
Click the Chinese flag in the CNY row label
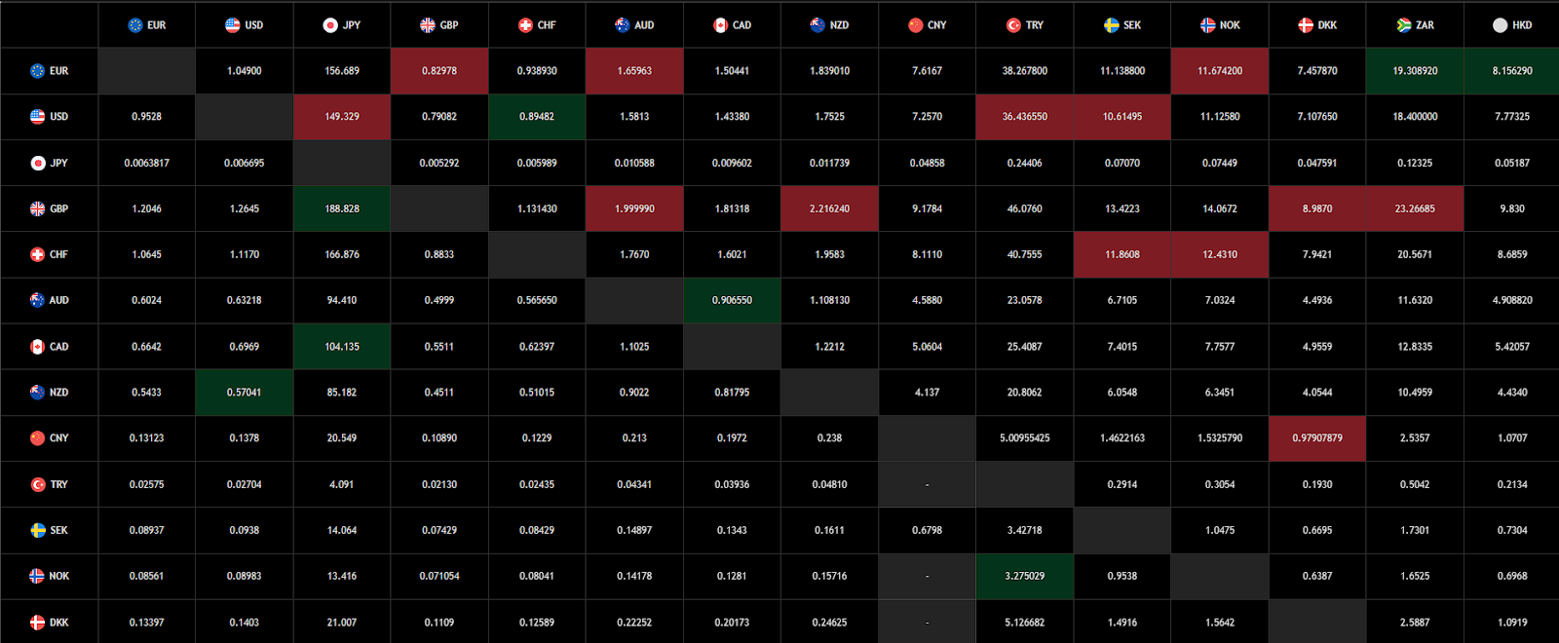click(x=37, y=438)
